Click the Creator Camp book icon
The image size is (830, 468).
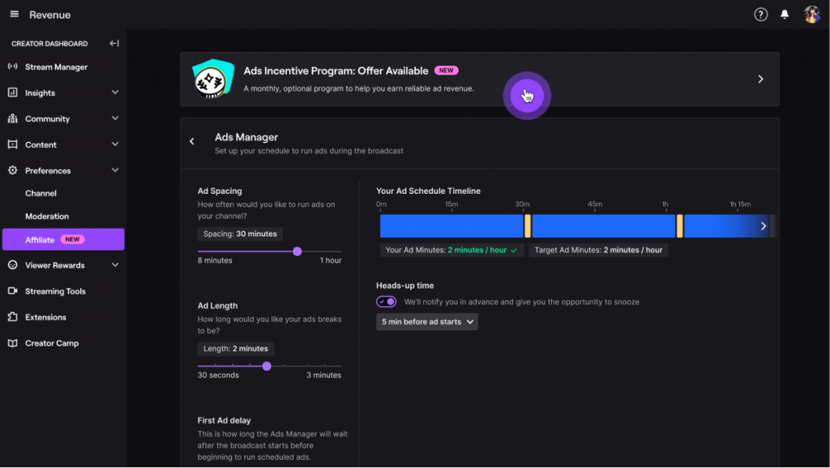click(x=13, y=343)
